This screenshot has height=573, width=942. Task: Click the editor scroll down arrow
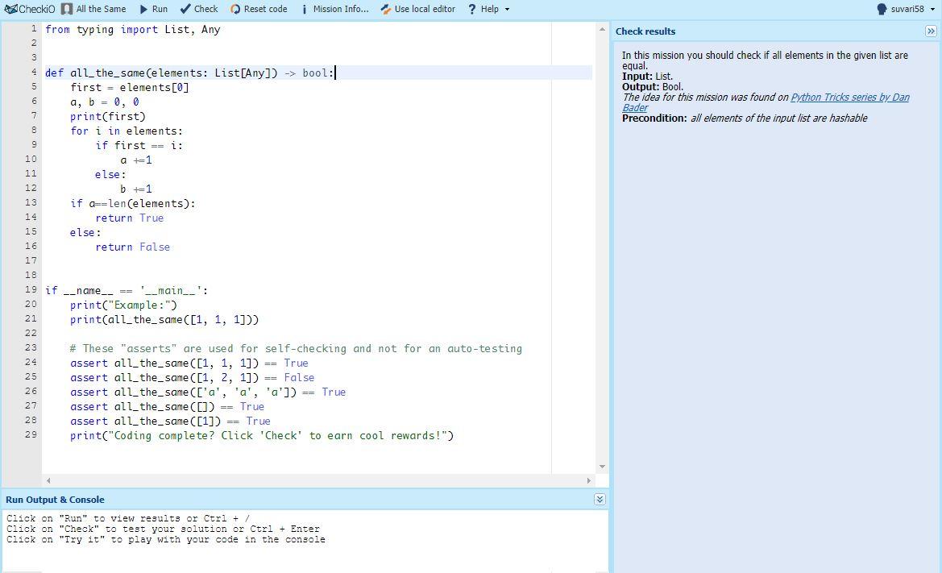(602, 467)
